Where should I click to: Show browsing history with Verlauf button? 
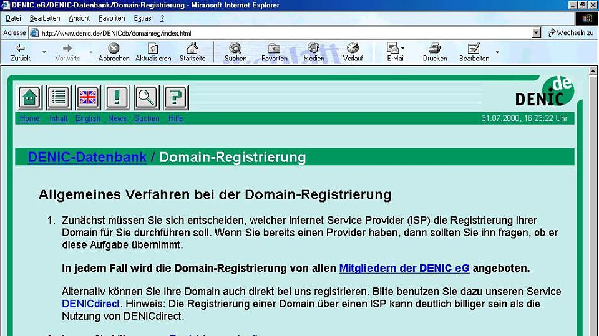(353, 52)
